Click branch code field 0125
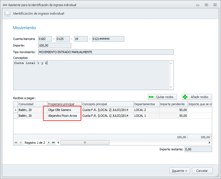 click(63, 39)
